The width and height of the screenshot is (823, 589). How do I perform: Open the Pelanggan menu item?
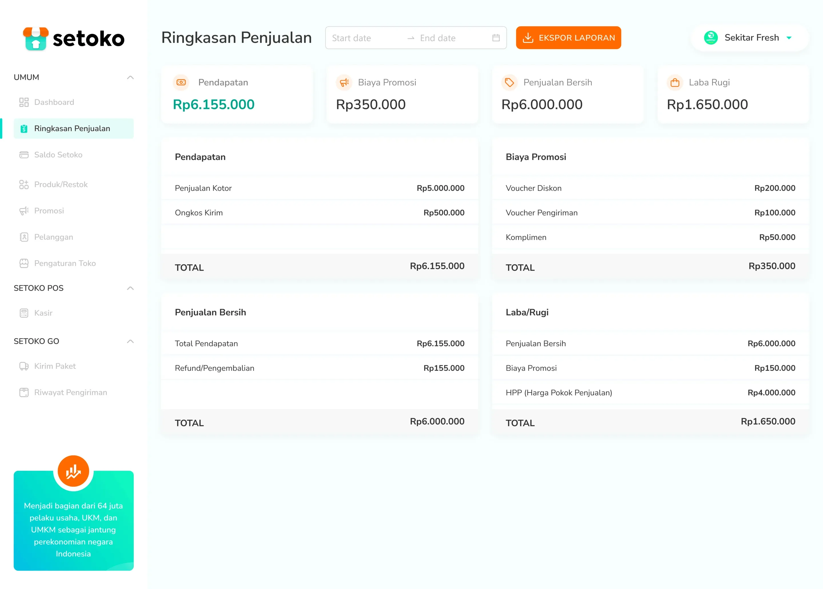(74, 237)
